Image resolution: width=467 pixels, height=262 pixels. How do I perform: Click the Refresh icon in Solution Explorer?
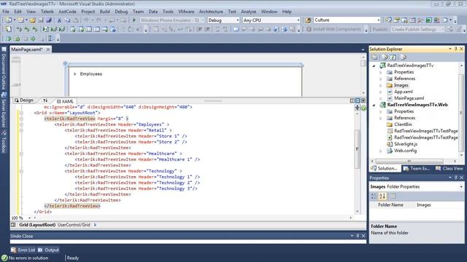[393, 57]
